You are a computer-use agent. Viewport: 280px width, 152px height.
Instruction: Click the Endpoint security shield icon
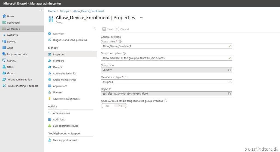tap(4, 54)
